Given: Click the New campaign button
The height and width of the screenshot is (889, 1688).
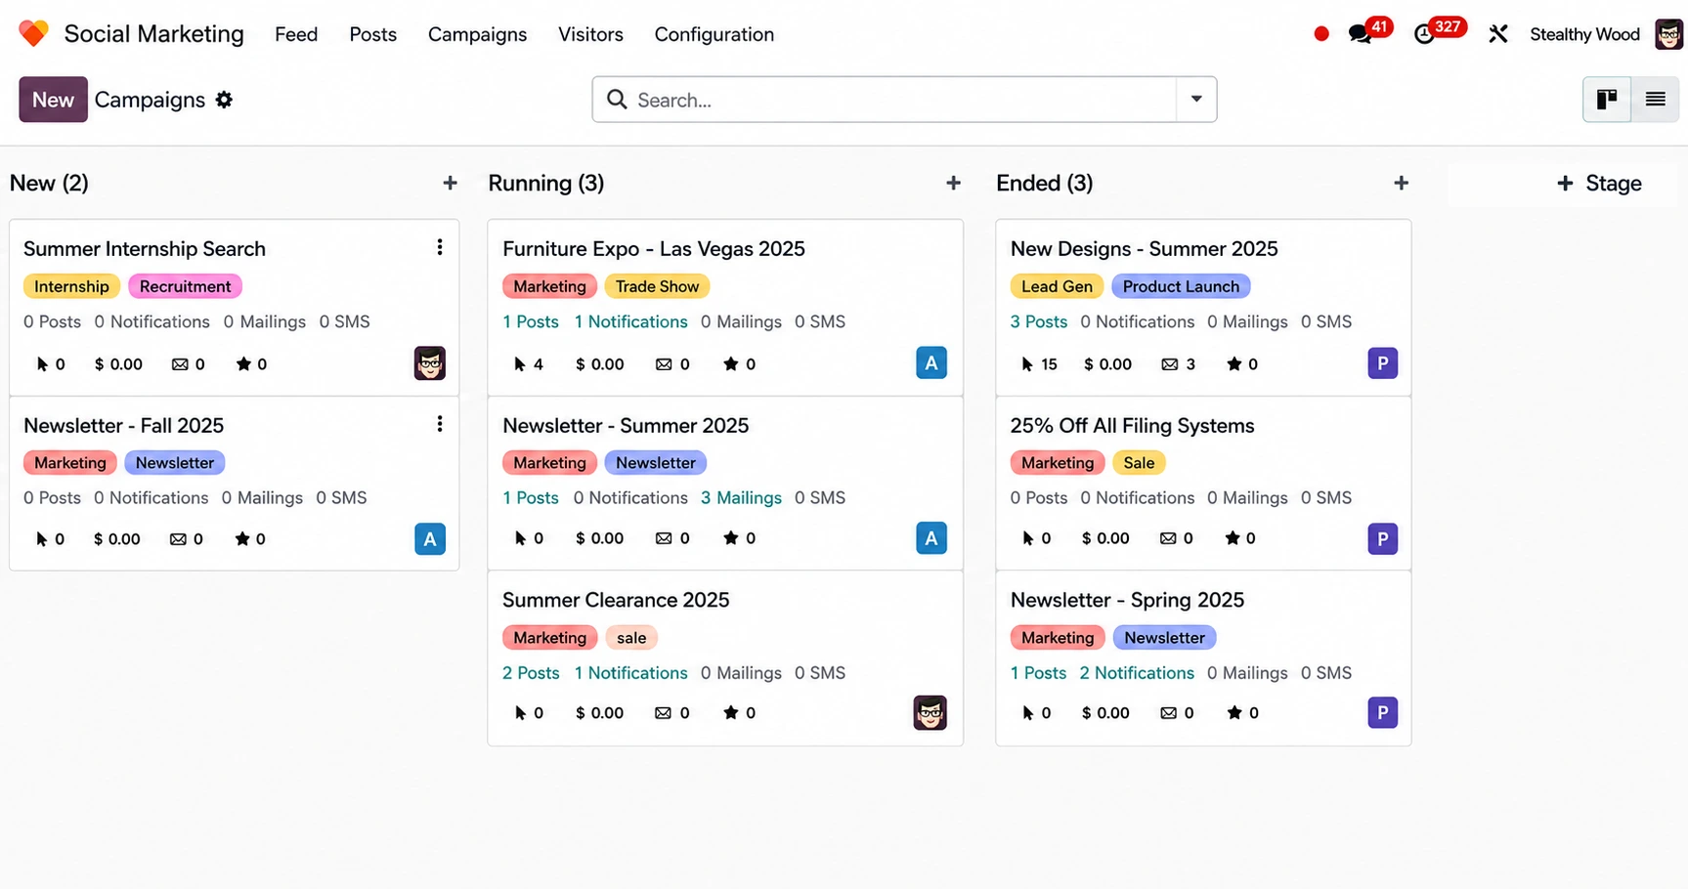Looking at the screenshot, I should [53, 100].
